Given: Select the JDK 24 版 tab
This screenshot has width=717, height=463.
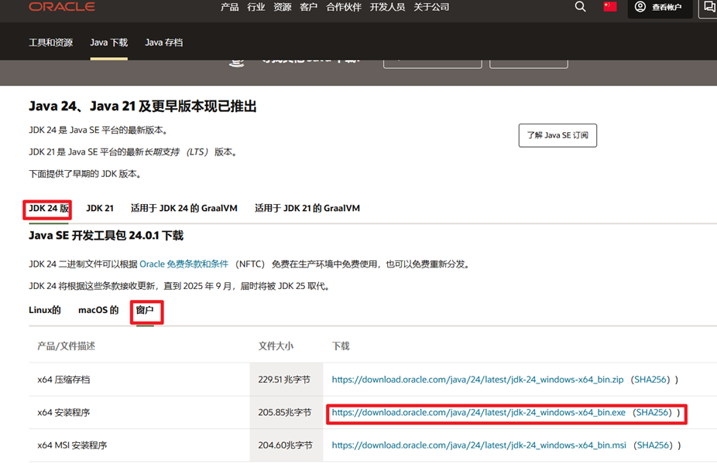Looking at the screenshot, I should pyautogui.click(x=49, y=208).
